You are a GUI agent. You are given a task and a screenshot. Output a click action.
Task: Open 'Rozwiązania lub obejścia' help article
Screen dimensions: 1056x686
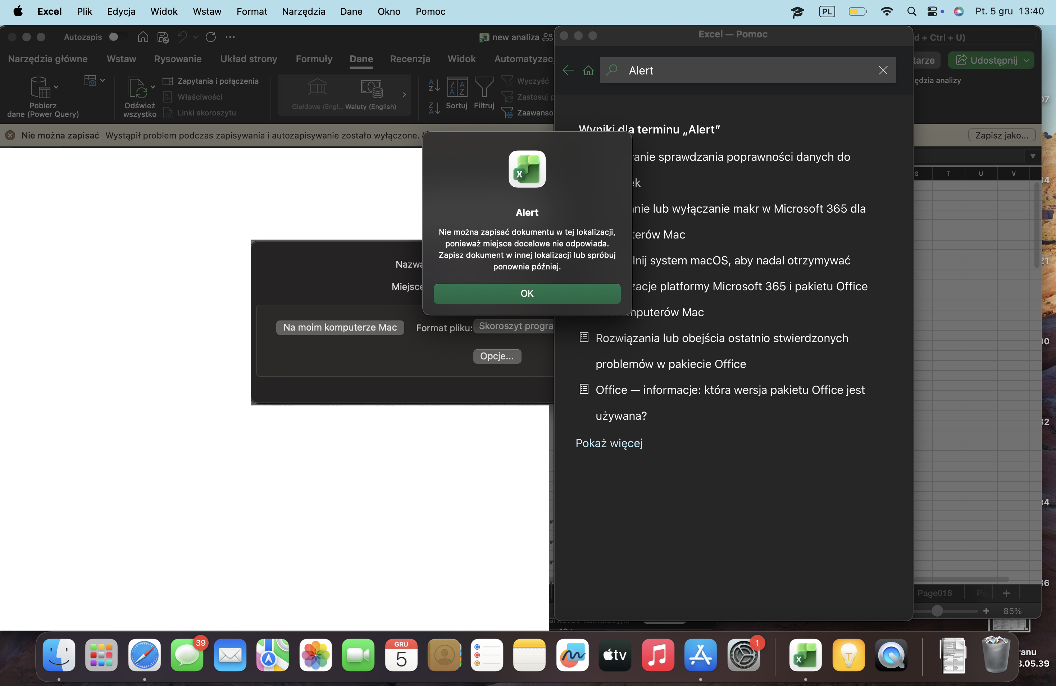click(722, 351)
